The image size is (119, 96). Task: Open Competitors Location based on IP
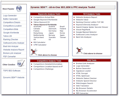[48, 67]
